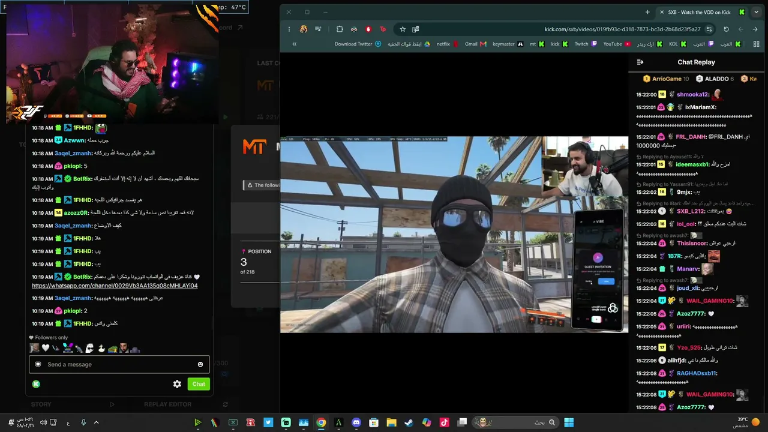The height and width of the screenshot is (432, 768).
Task: Go back using the browser arrow left of reload
Action: pyautogui.click(x=741, y=29)
